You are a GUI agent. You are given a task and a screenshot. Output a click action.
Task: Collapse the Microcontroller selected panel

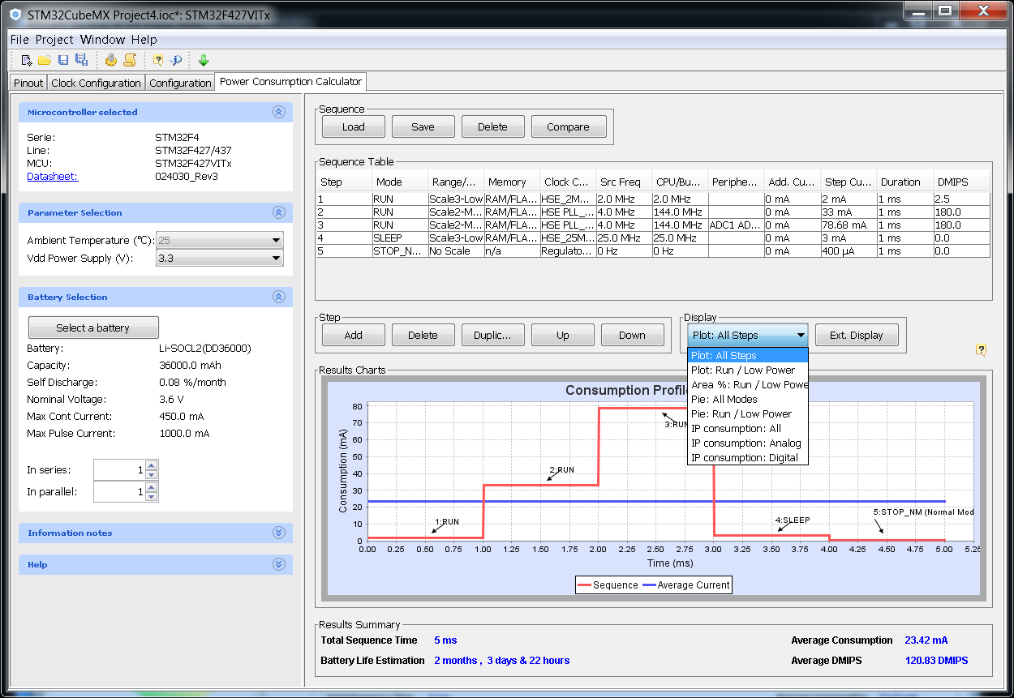pos(278,113)
